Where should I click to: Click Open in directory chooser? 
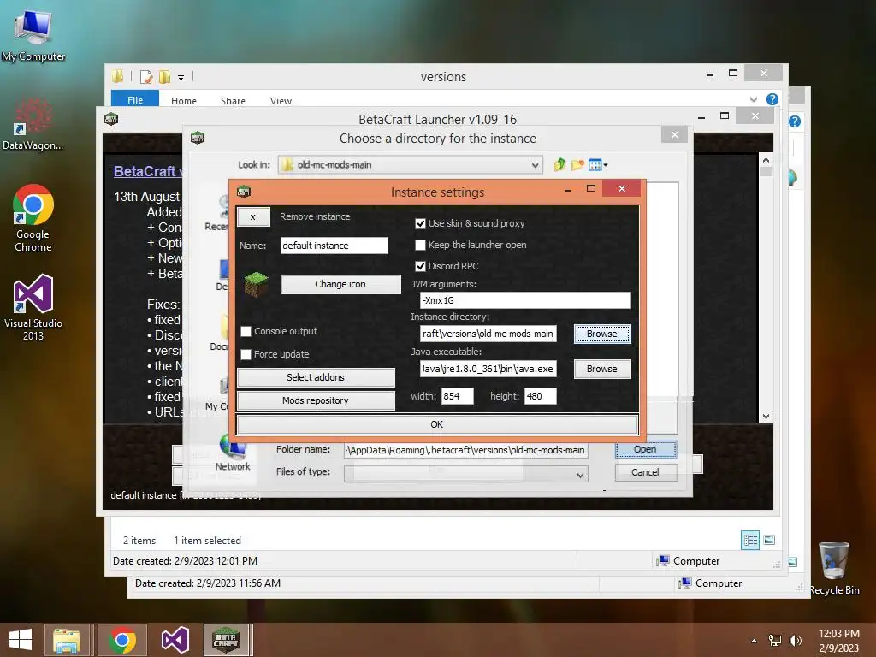[x=646, y=449]
